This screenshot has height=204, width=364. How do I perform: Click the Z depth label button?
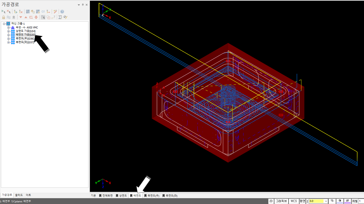coord(307,201)
